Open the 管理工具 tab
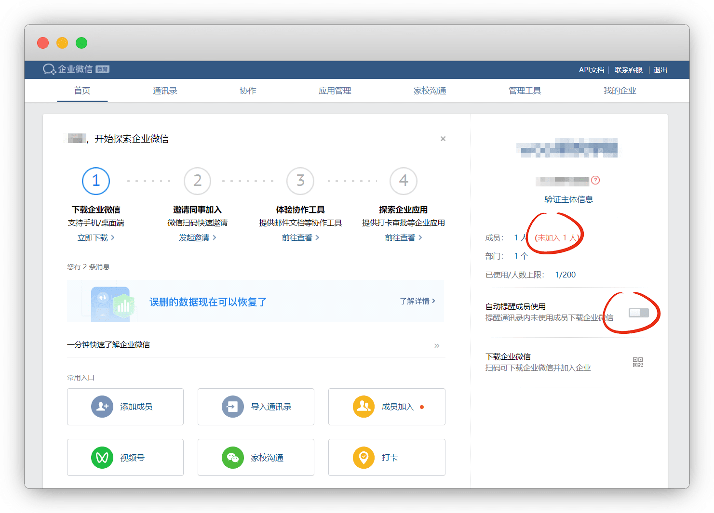The width and height of the screenshot is (714, 513). (x=525, y=91)
